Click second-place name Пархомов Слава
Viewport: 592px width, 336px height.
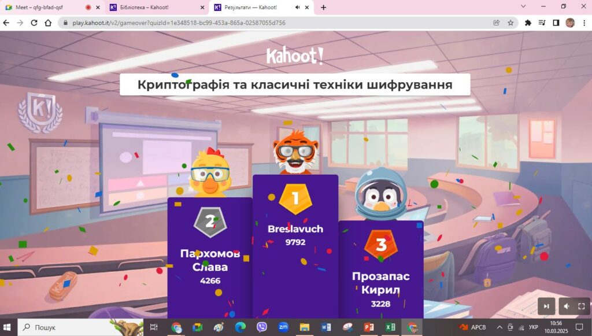210,260
